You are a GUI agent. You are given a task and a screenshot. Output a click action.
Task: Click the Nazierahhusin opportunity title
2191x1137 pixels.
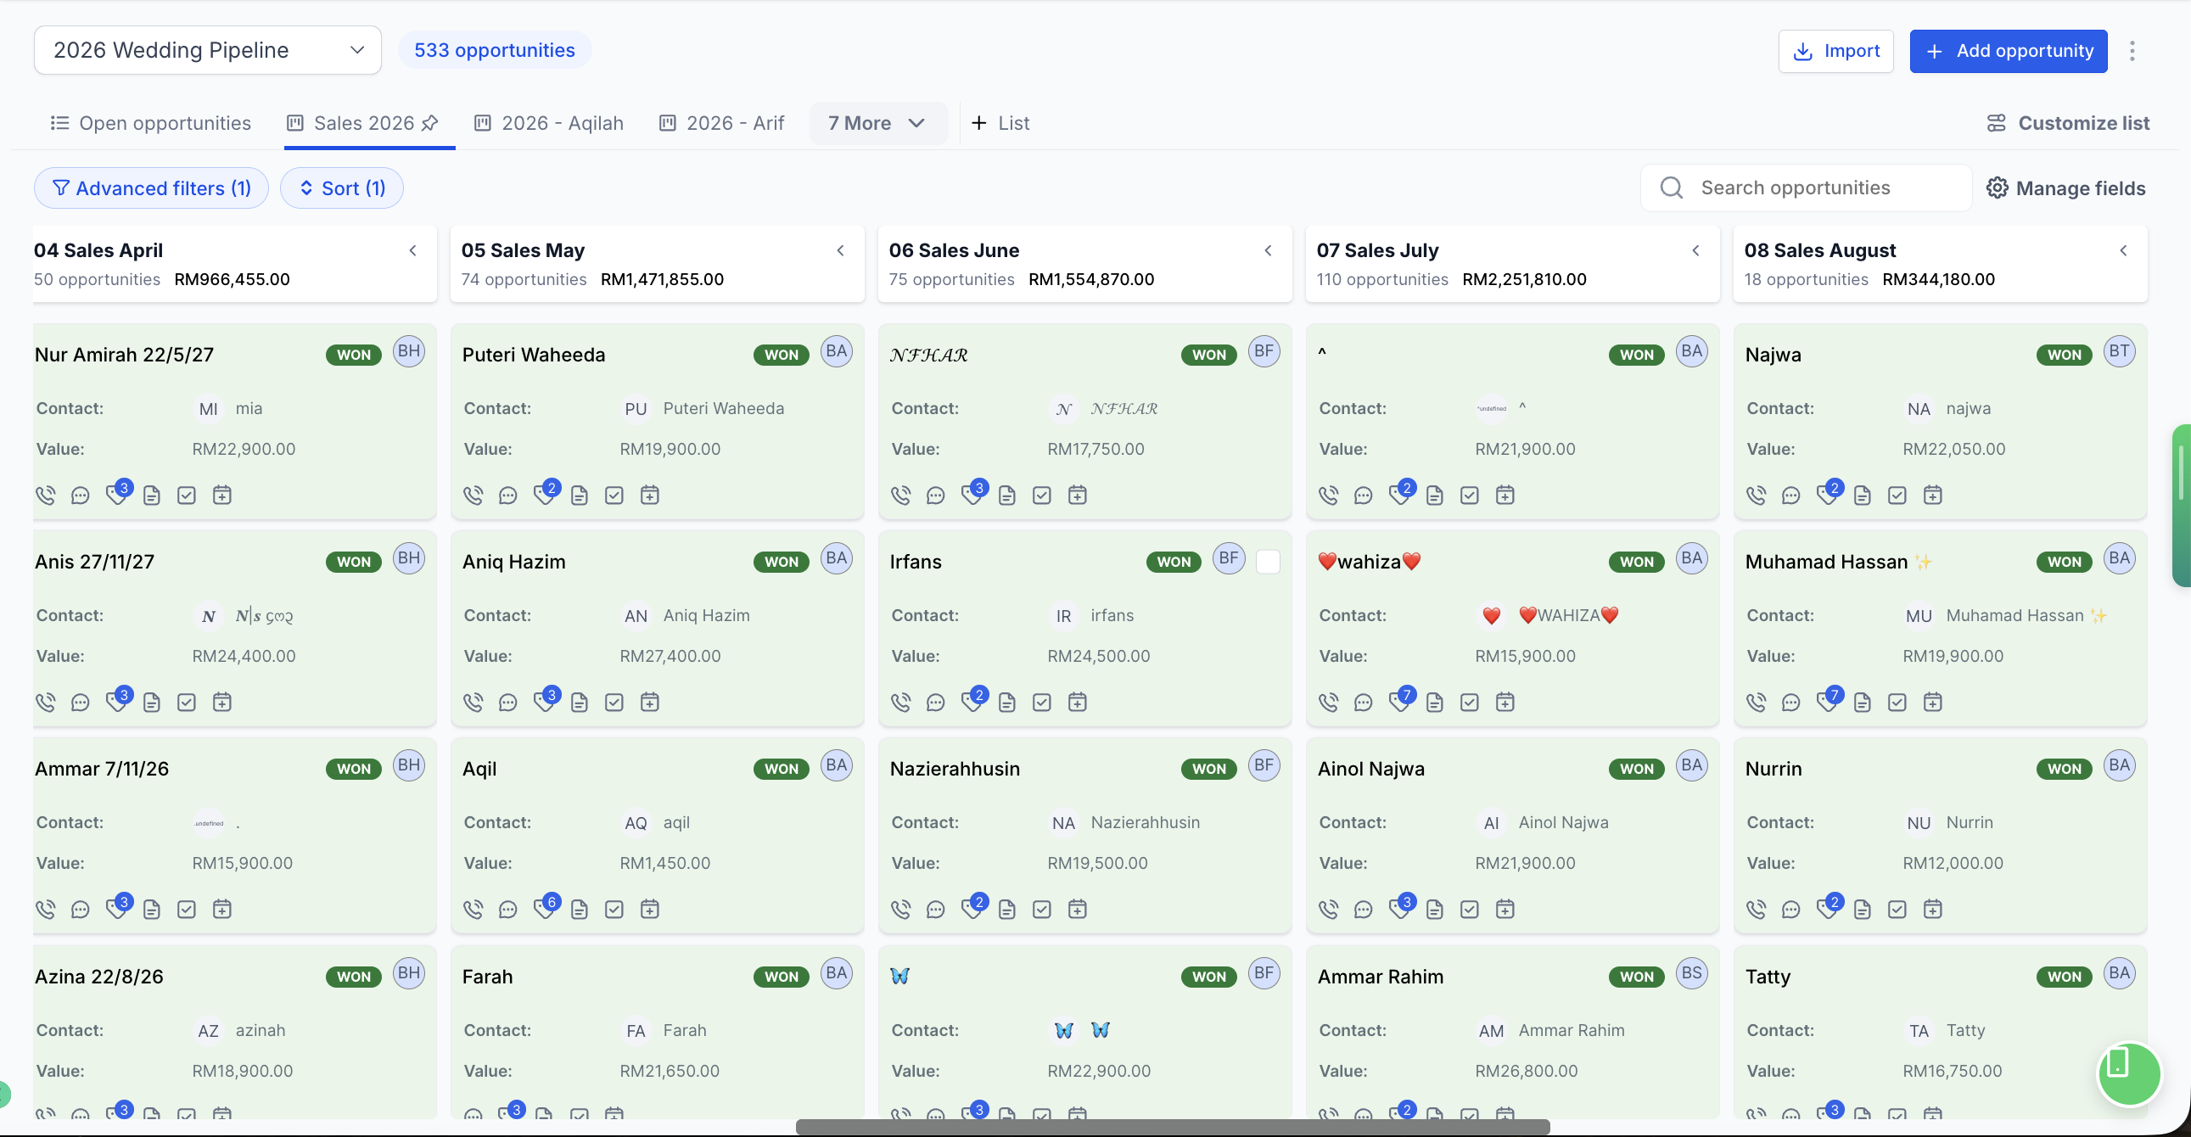955,769
